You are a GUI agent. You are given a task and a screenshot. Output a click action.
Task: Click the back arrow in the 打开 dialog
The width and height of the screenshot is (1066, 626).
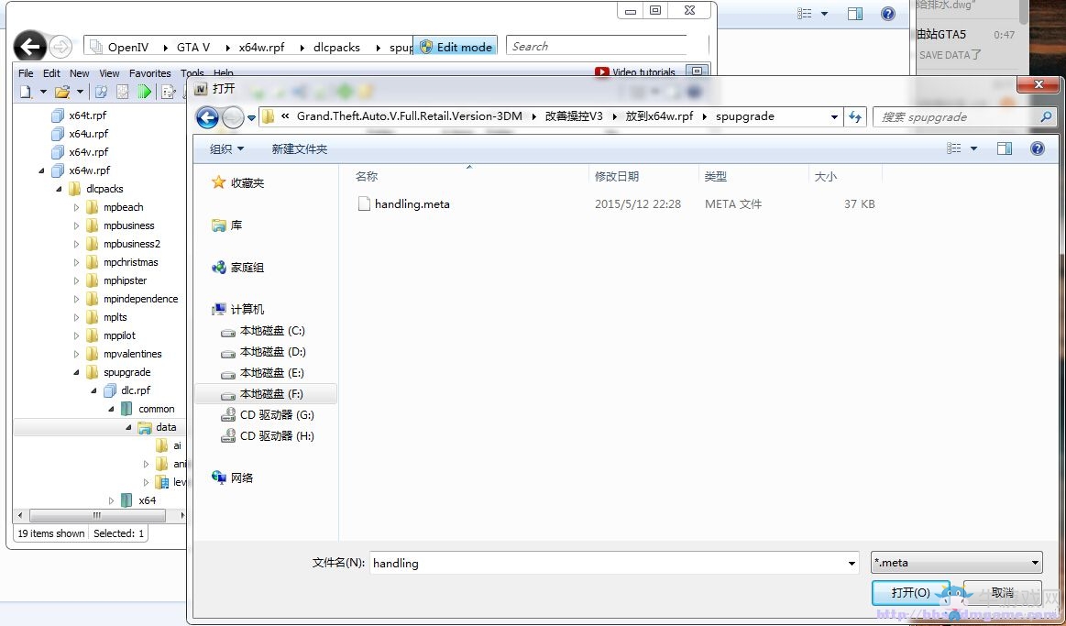tap(207, 117)
